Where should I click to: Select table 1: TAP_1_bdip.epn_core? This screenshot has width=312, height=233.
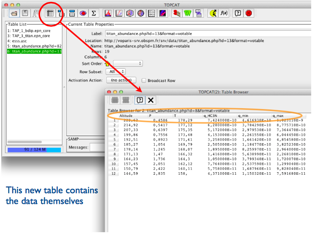(29, 31)
